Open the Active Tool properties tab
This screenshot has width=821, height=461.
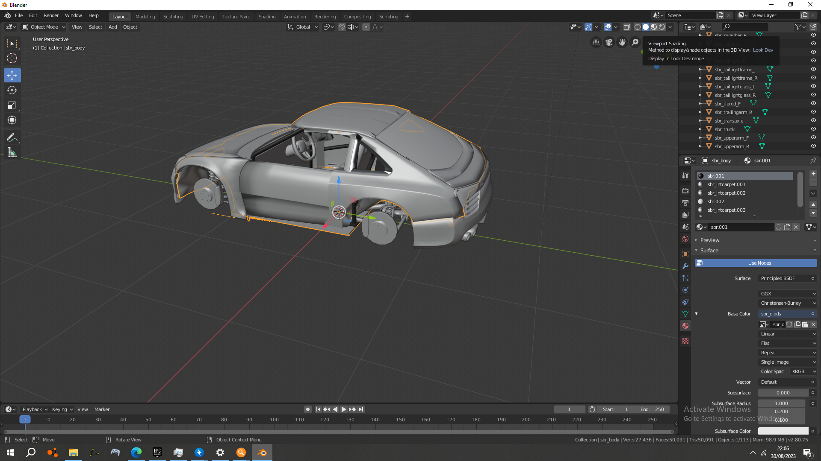[x=685, y=175]
